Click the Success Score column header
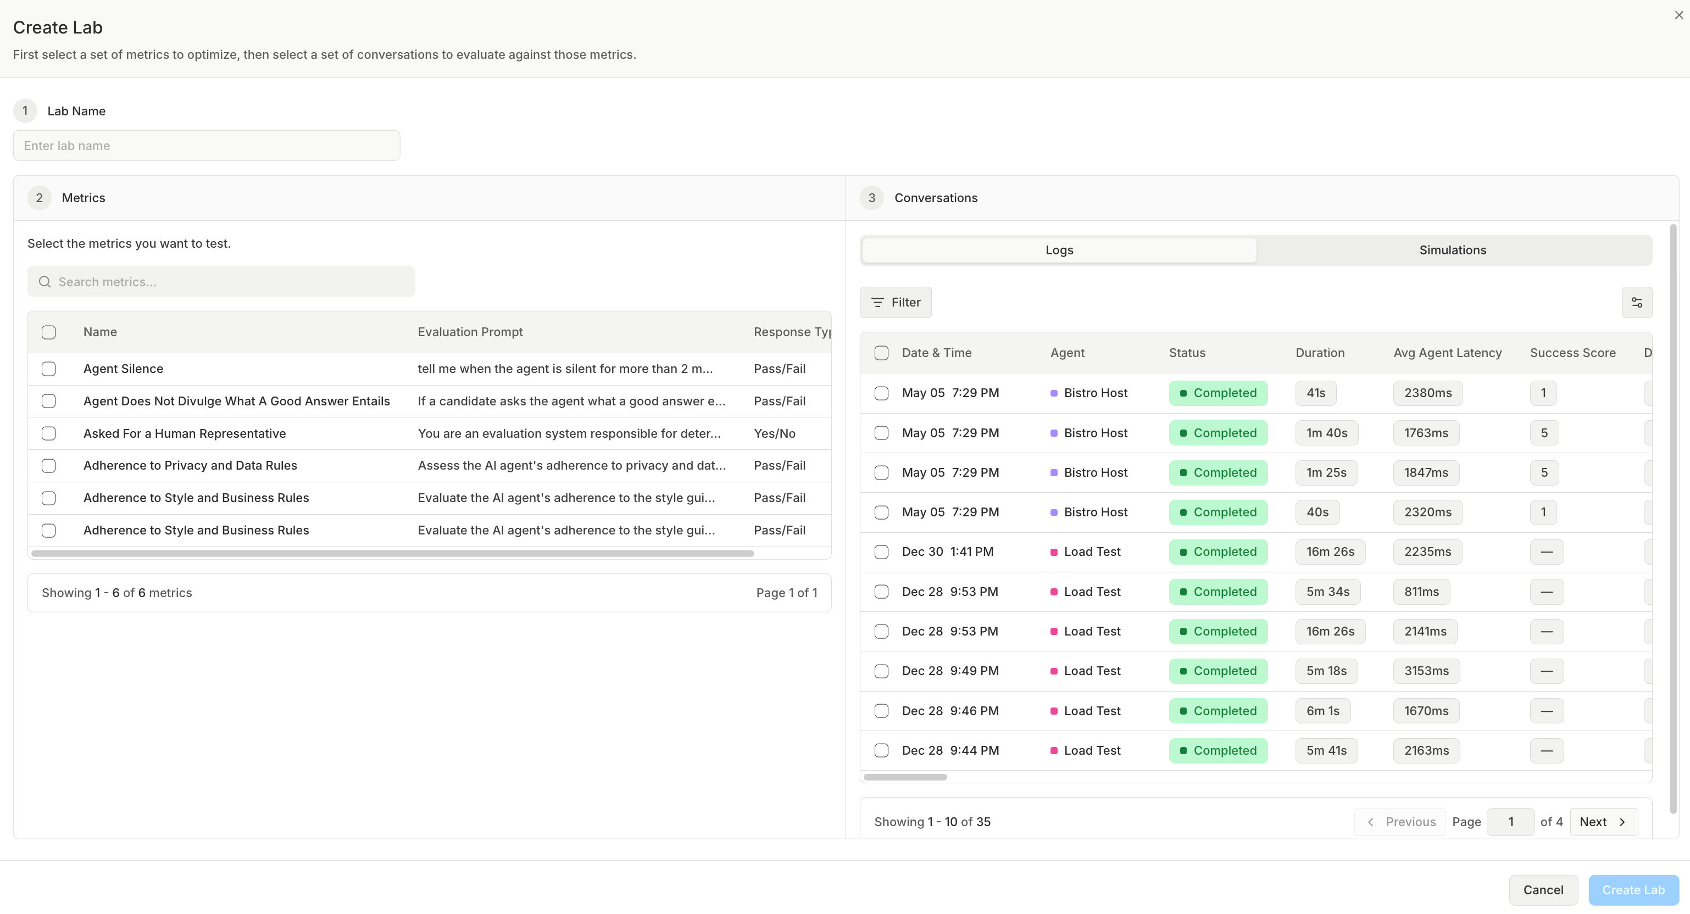This screenshot has height=914, width=1690. pyautogui.click(x=1572, y=353)
